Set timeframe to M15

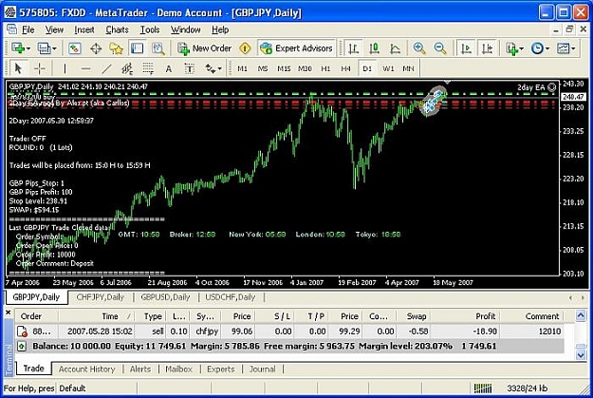point(284,68)
